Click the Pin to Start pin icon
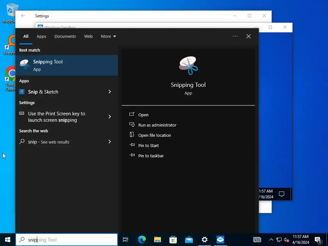The height and width of the screenshot is (246, 328). (x=132, y=145)
